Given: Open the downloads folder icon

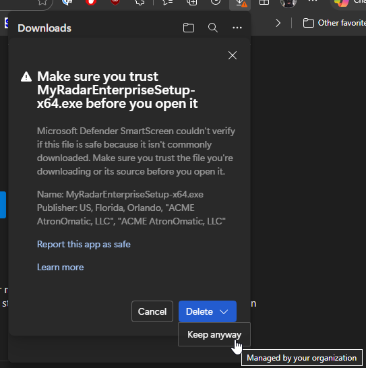Looking at the screenshot, I should pyautogui.click(x=189, y=28).
